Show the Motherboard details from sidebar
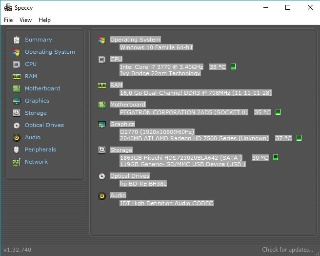 [42, 88]
